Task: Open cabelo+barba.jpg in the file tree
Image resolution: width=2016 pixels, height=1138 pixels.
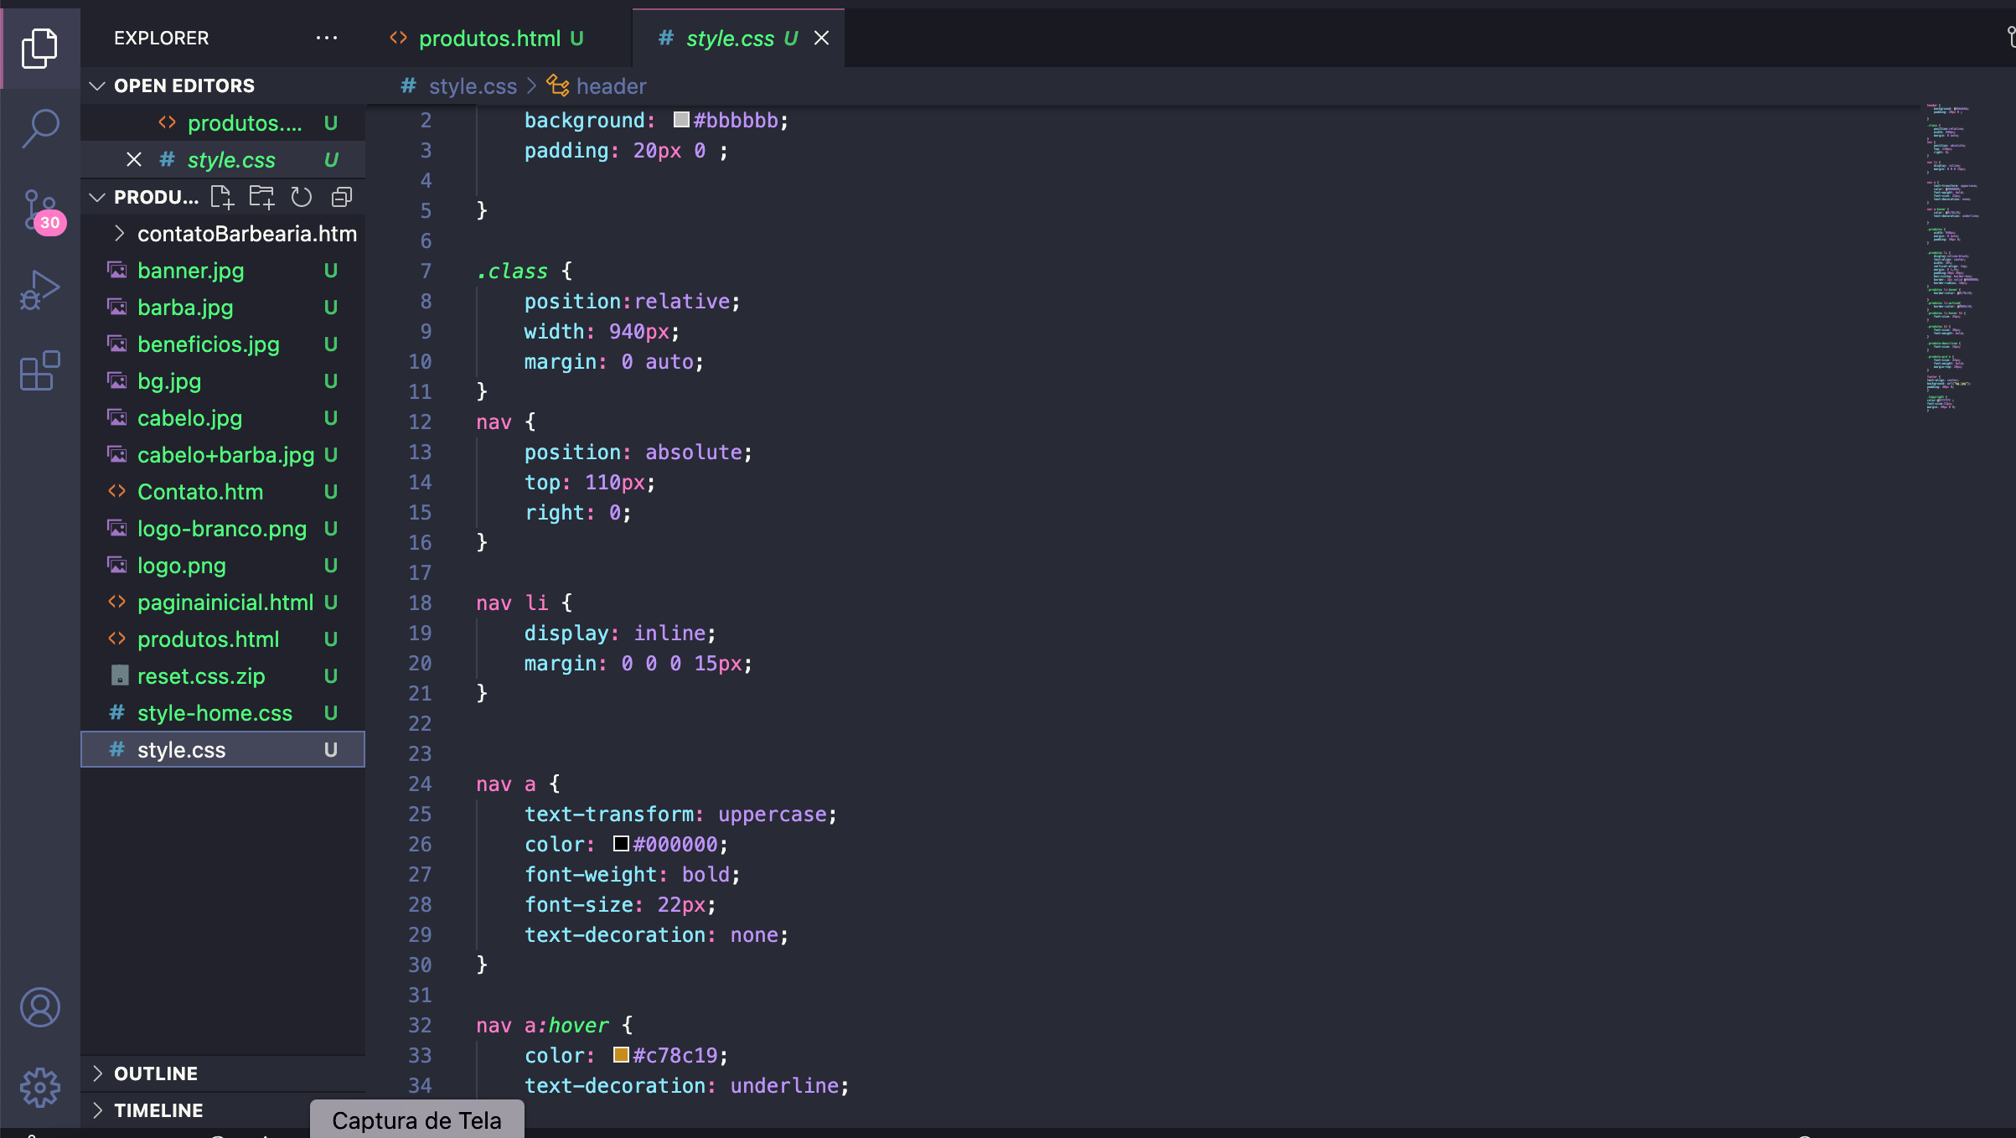Action: (x=223, y=455)
